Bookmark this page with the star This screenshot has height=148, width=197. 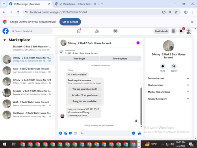pos(176,12)
